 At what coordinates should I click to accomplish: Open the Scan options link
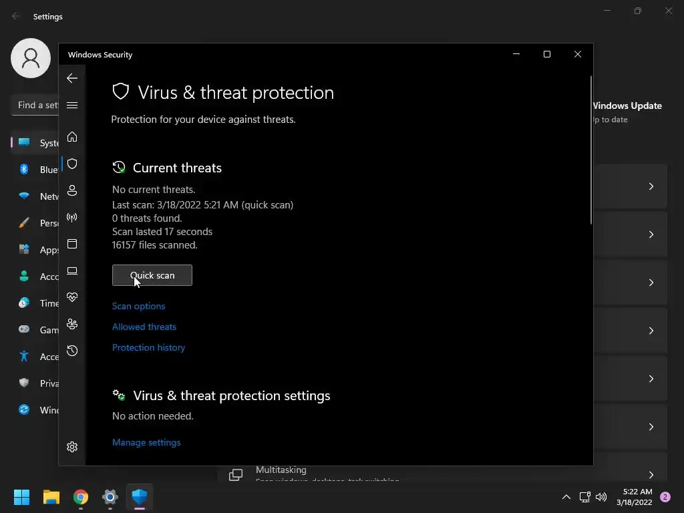[x=139, y=306]
